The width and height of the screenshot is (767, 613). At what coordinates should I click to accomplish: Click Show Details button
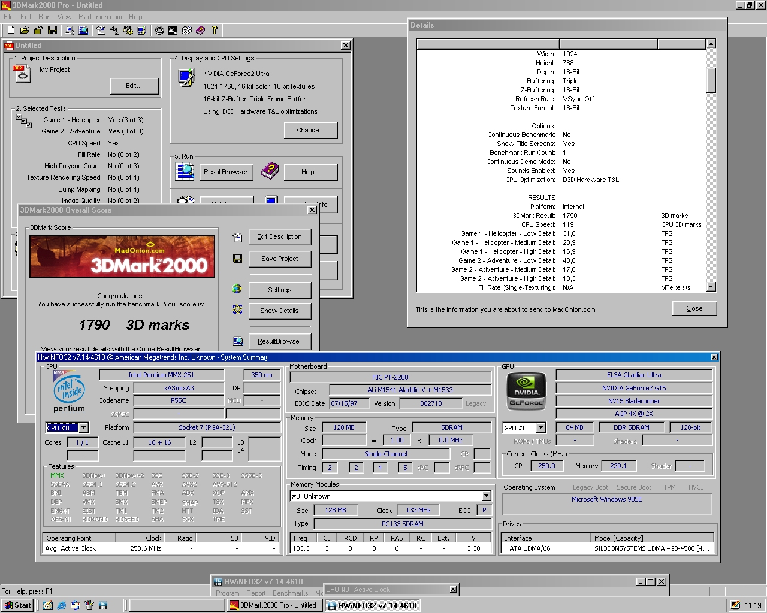[x=280, y=311]
